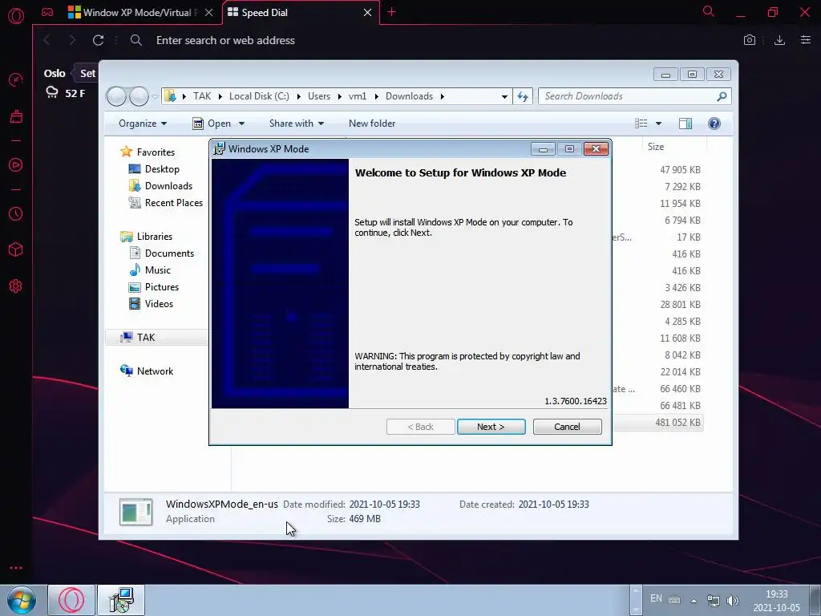Toggle the Explorer preview pane icon
Viewport: 821px width, 616px height.
click(686, 123)
